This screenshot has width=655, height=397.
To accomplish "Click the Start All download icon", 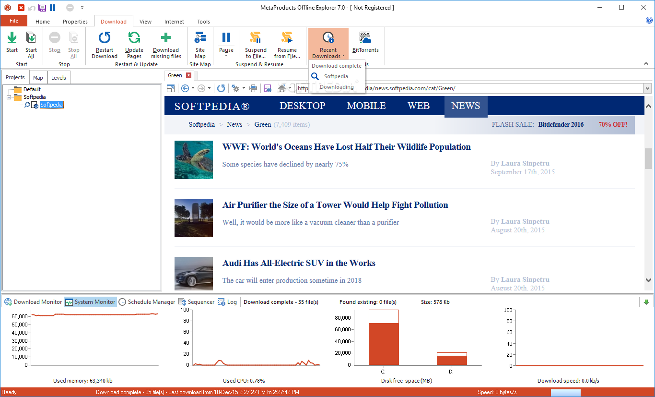I will coord(31,38).
